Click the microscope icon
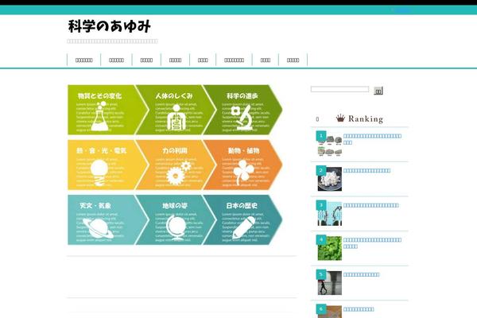This screenshot has height=318, width=477. (x=242, y=117)
